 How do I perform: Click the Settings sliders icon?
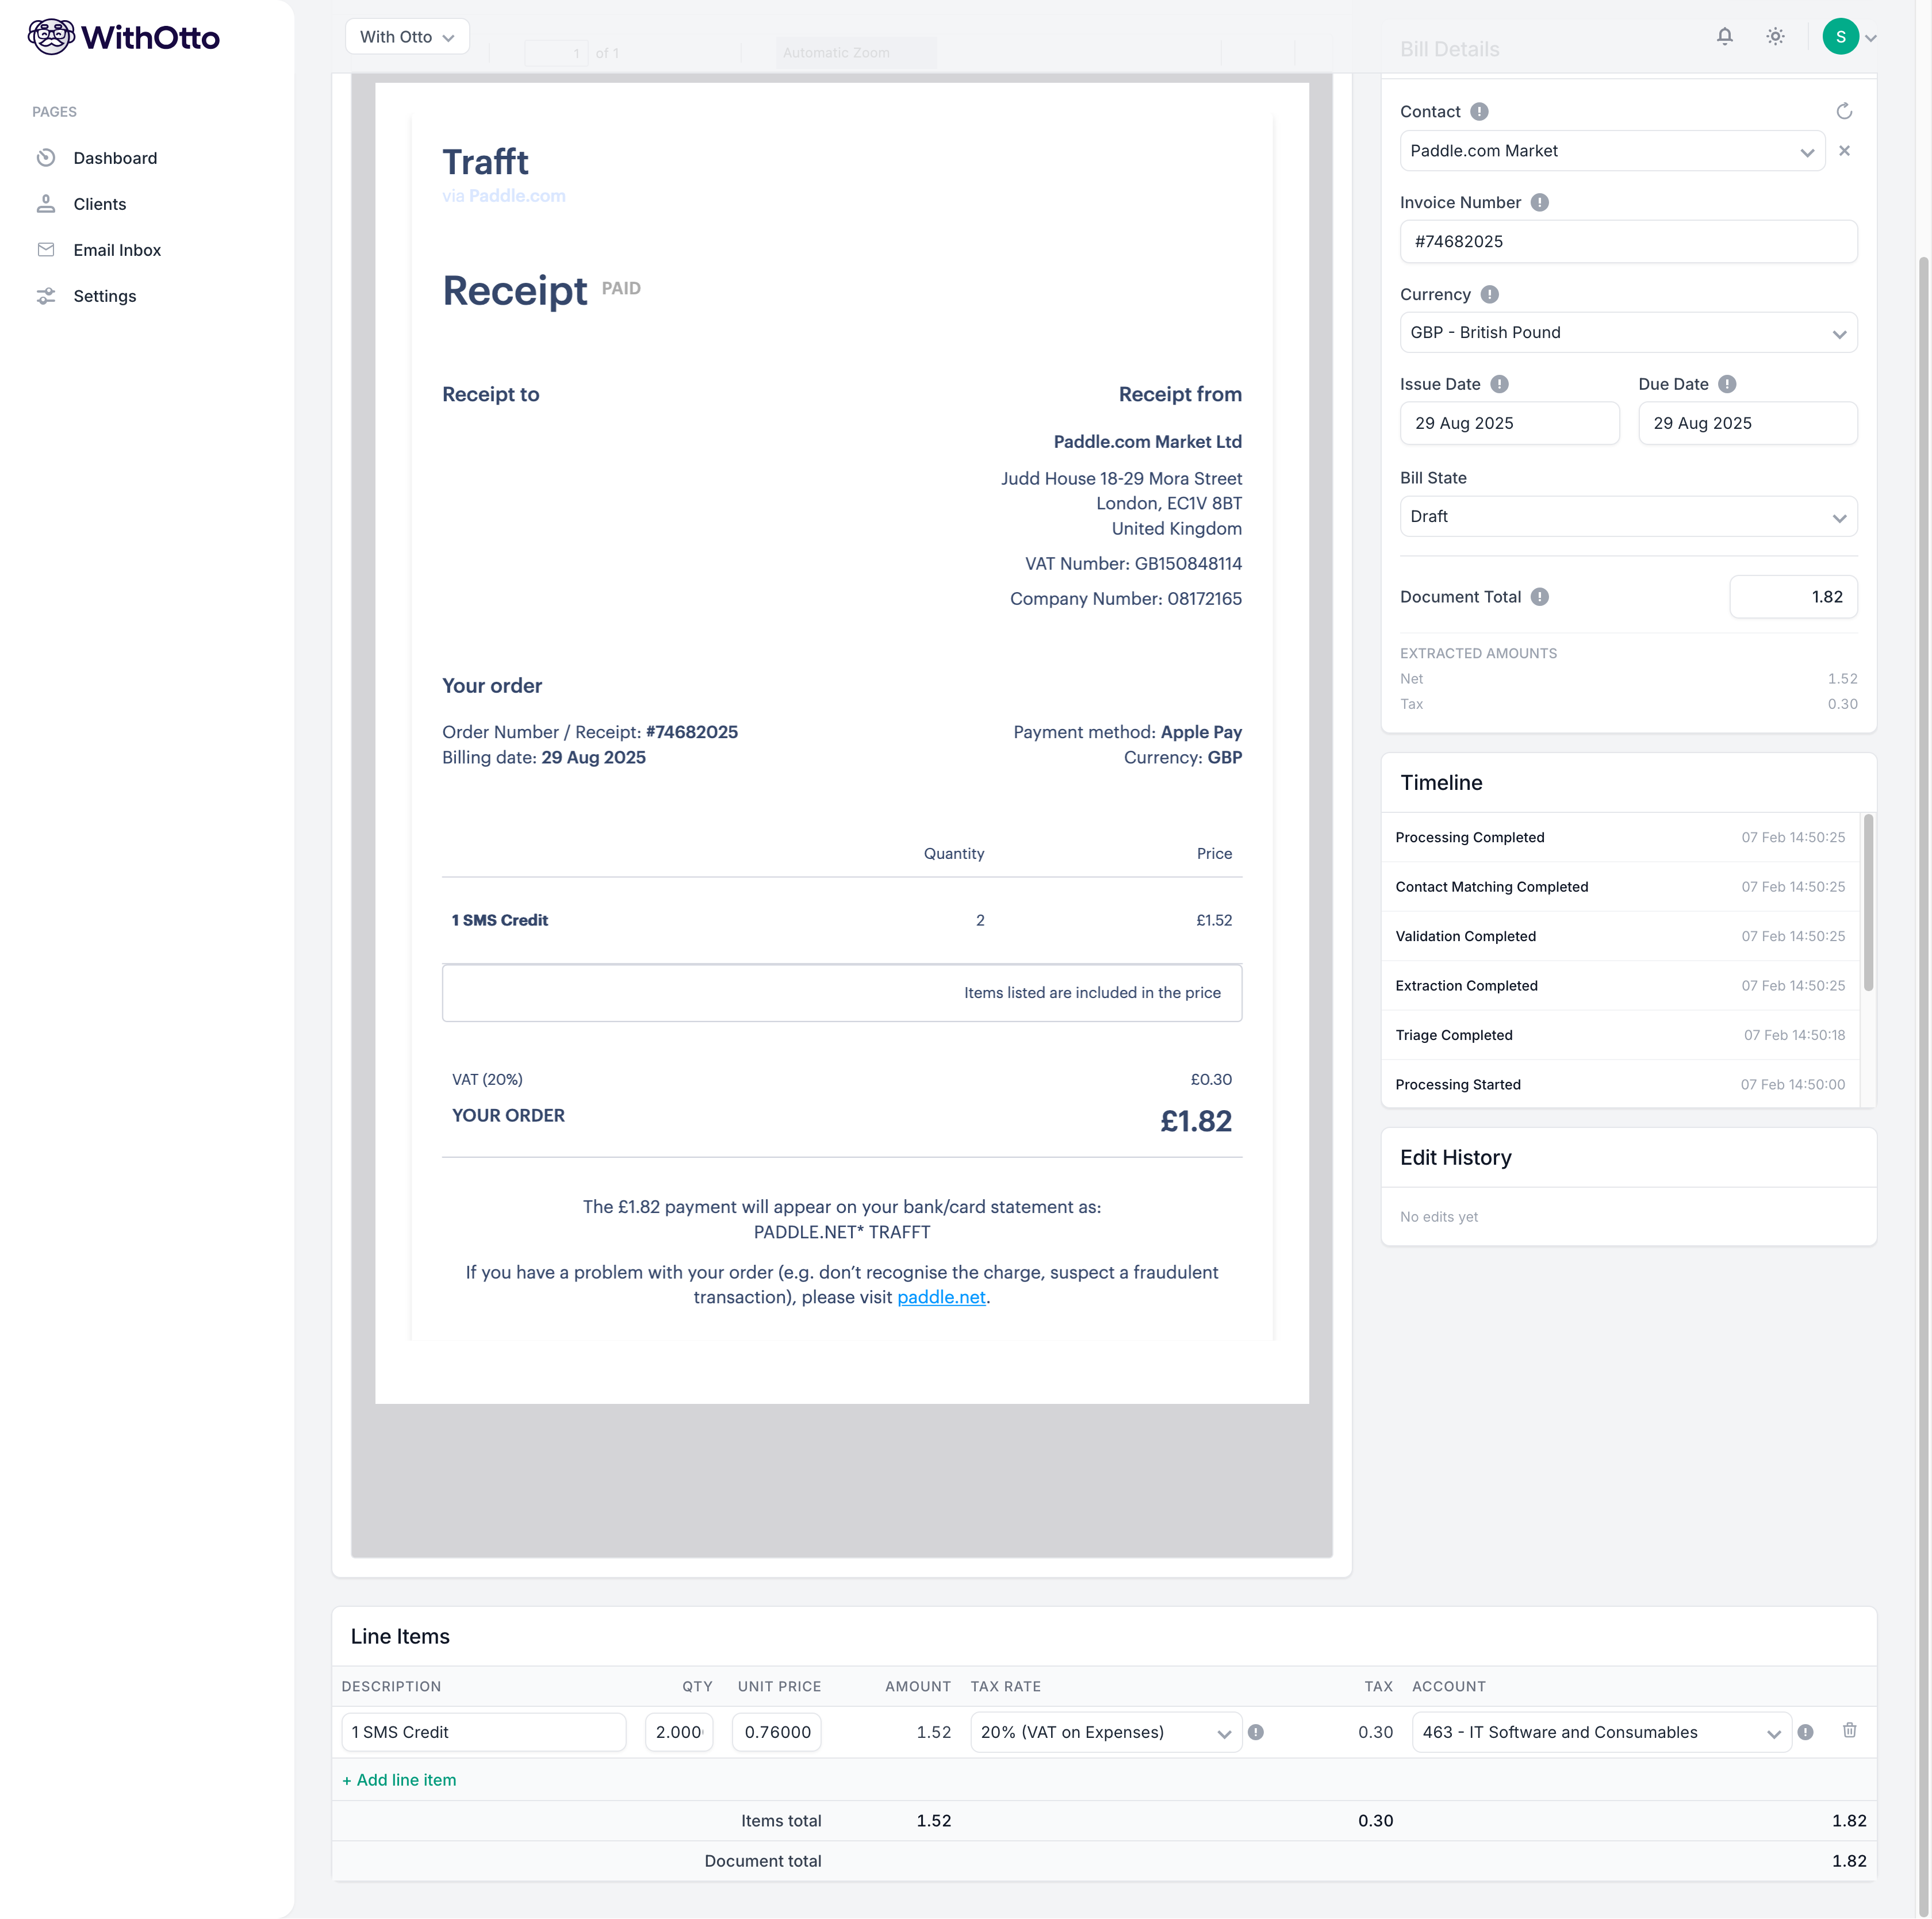coord(46,296)
